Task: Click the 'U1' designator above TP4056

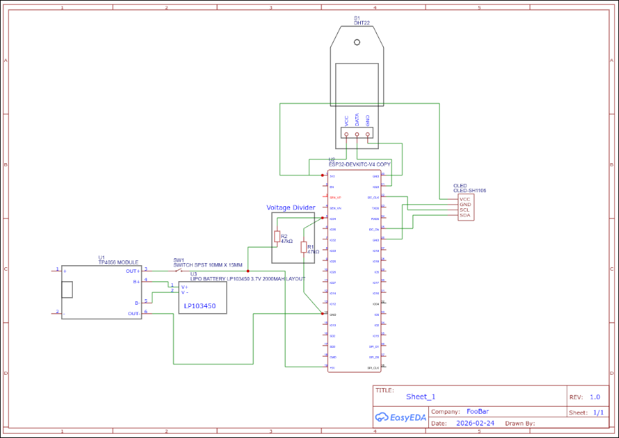Action: 101,258
